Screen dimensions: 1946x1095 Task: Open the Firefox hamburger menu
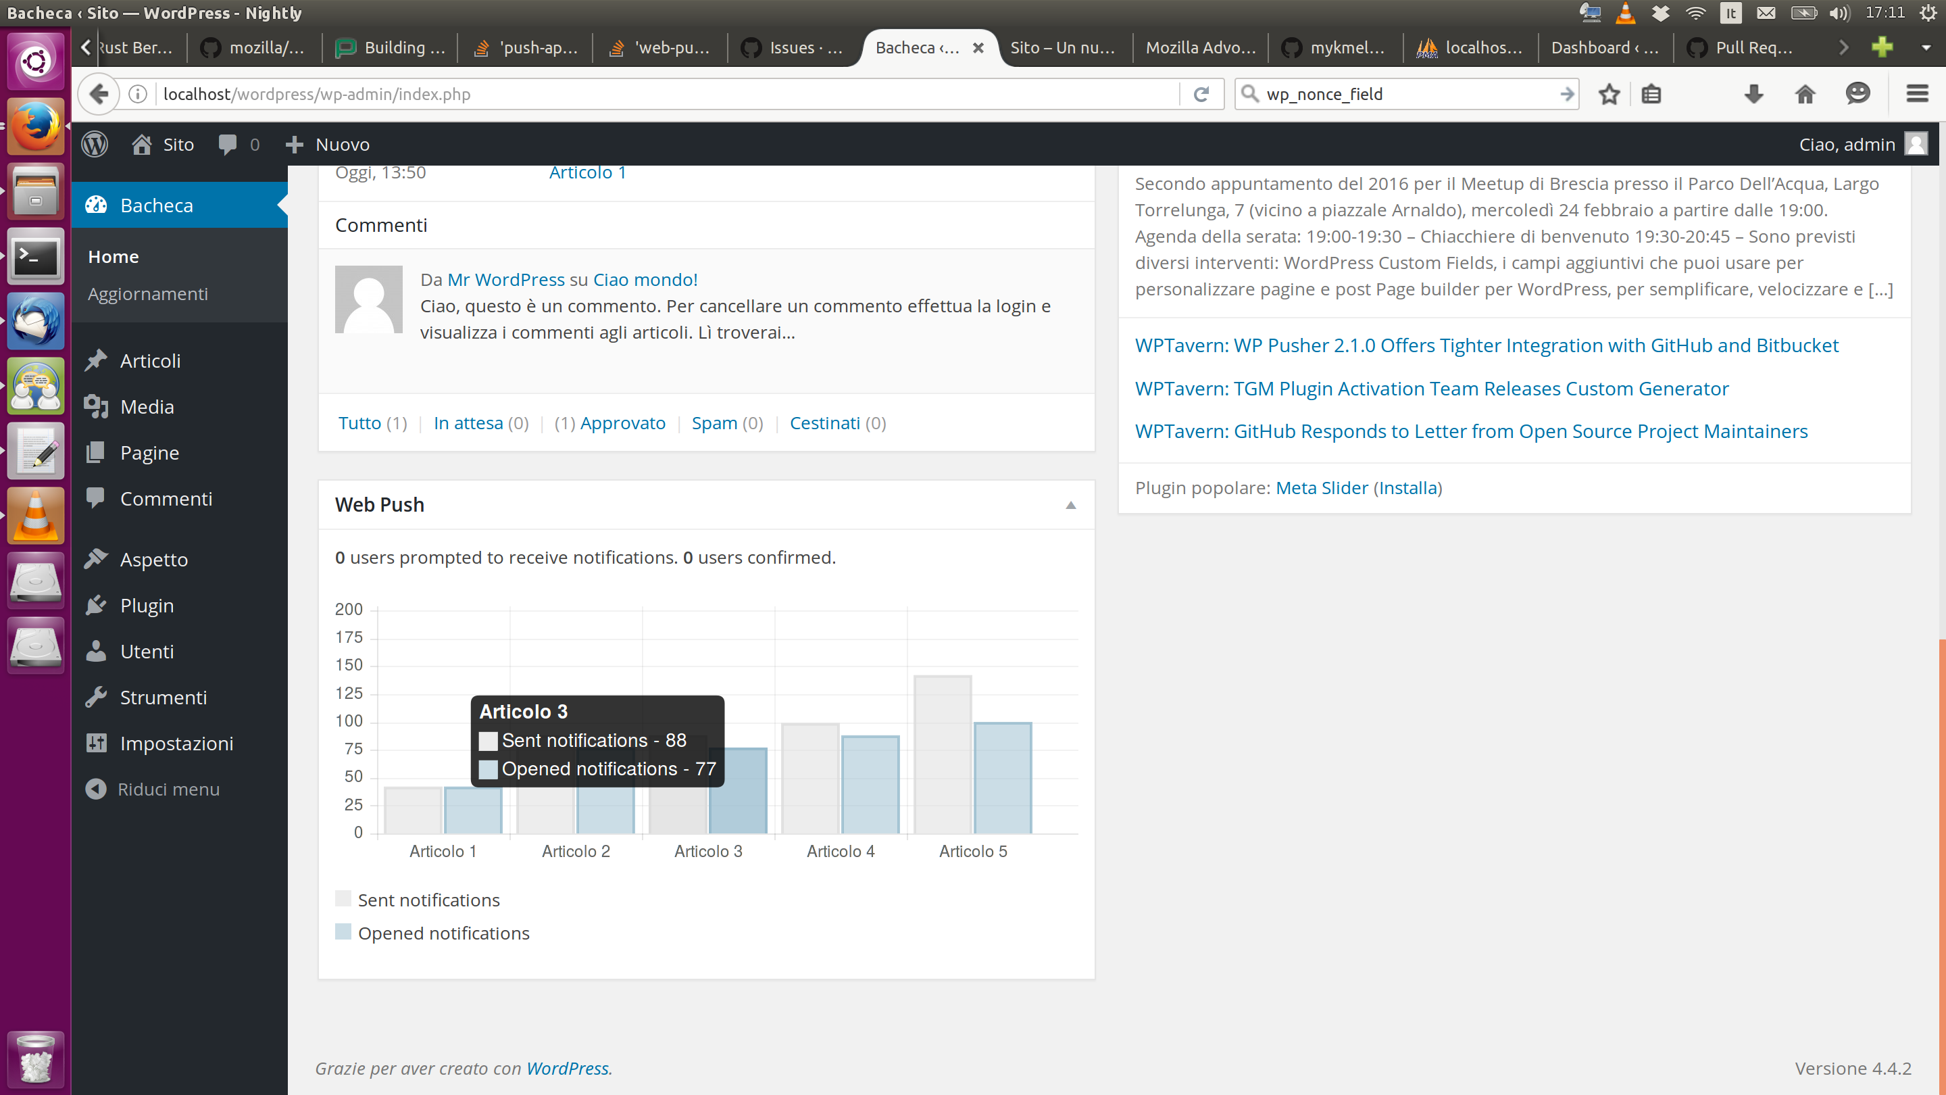pos(1918,94)
